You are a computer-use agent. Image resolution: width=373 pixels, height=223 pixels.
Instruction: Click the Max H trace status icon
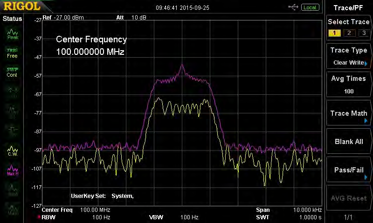tap(13, 171)
